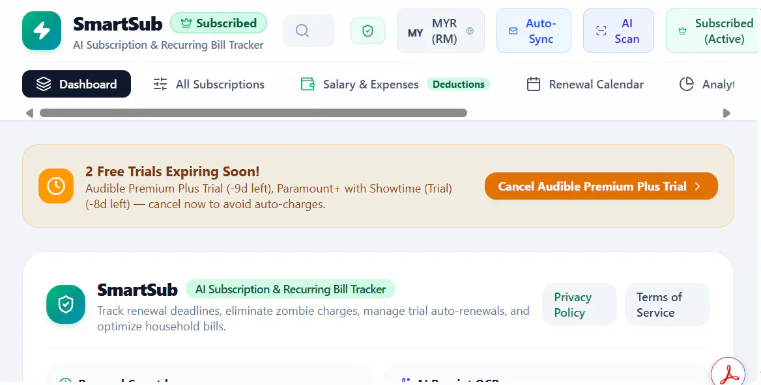Click the sliders icon of All Subscriptions

[160, 85]
